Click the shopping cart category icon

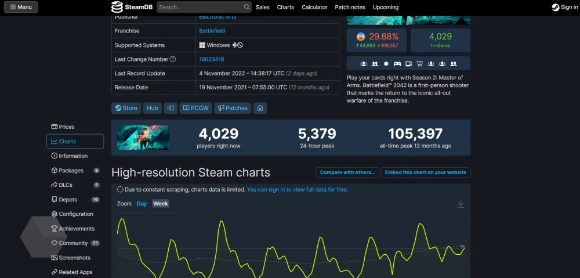(x=420, y=63)
